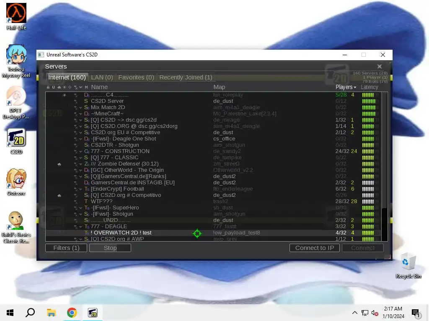Click down-arrow icon in [EnderCrypt] Football row
The image size is (429, 321).
[81, 189]
